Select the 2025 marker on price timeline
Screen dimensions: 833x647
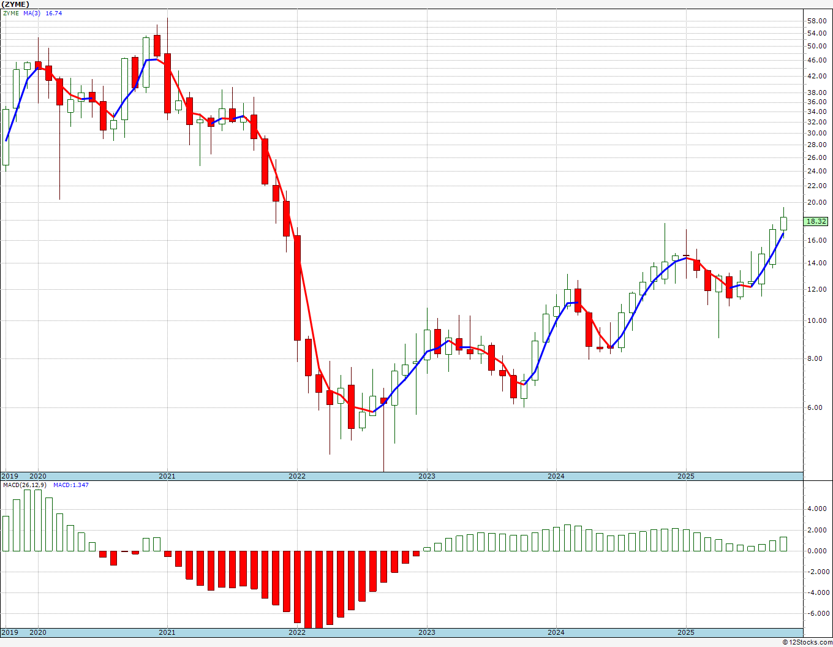point(686,476)
